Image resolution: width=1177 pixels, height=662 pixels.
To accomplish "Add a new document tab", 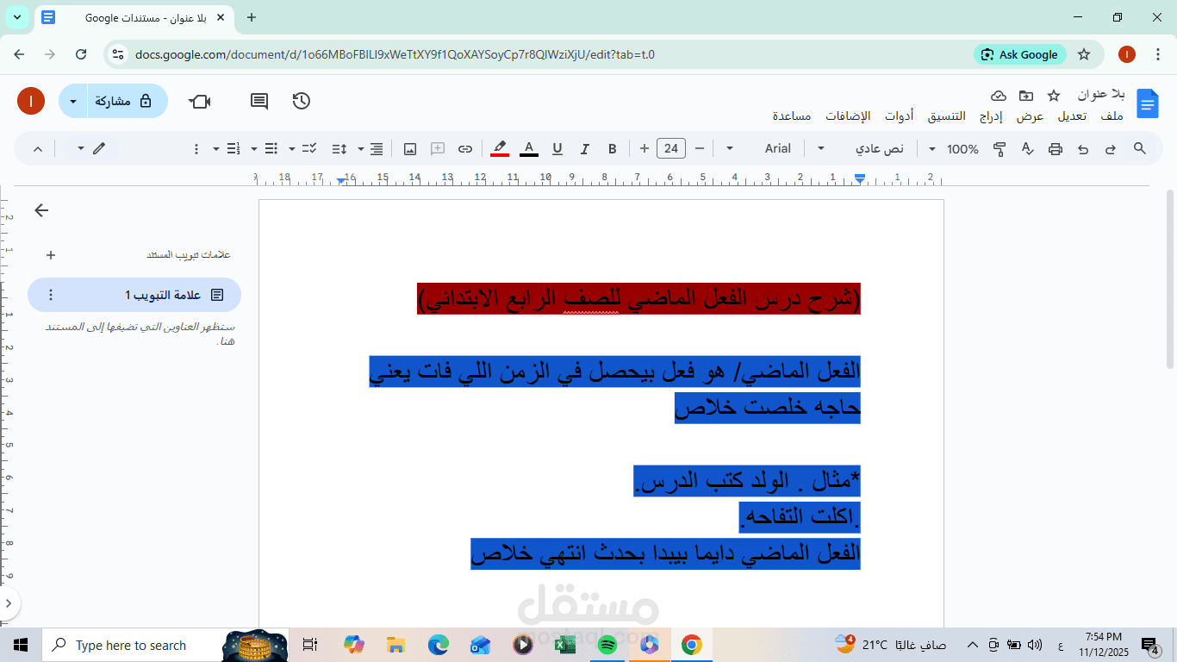I will tap(51, 255).
